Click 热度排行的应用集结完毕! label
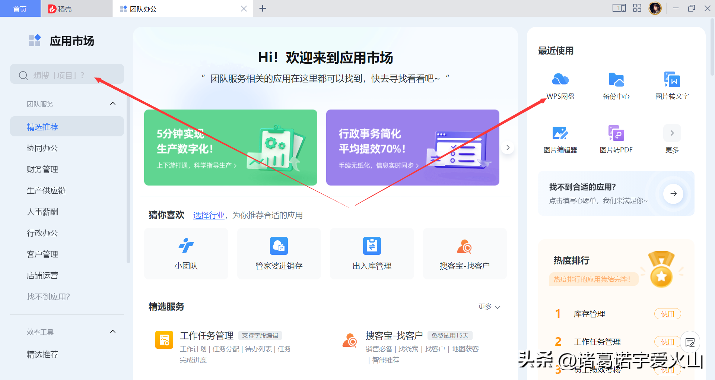Image resolution: width=715 pixels, height=380 pixels. pyautogui.click(x=593, y=279)
